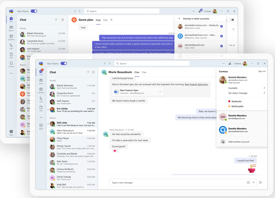275x198 pixels.
Task: Click Add another account
Action: pos(239,142)
